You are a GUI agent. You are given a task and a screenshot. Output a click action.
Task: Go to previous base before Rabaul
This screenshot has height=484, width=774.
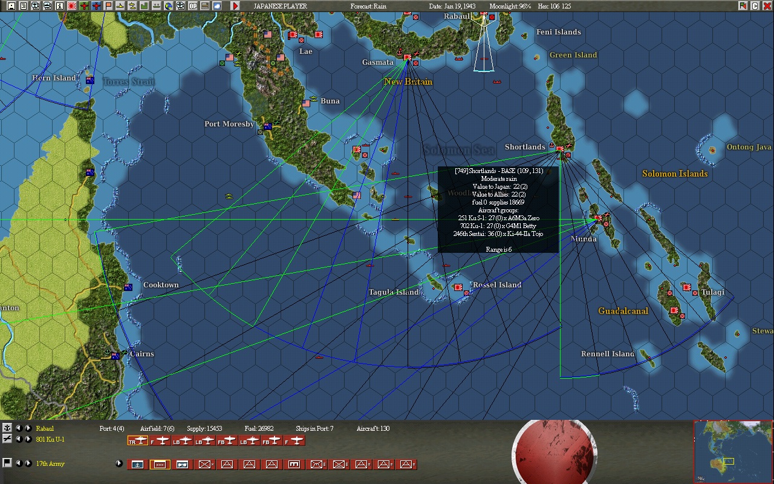19,428
